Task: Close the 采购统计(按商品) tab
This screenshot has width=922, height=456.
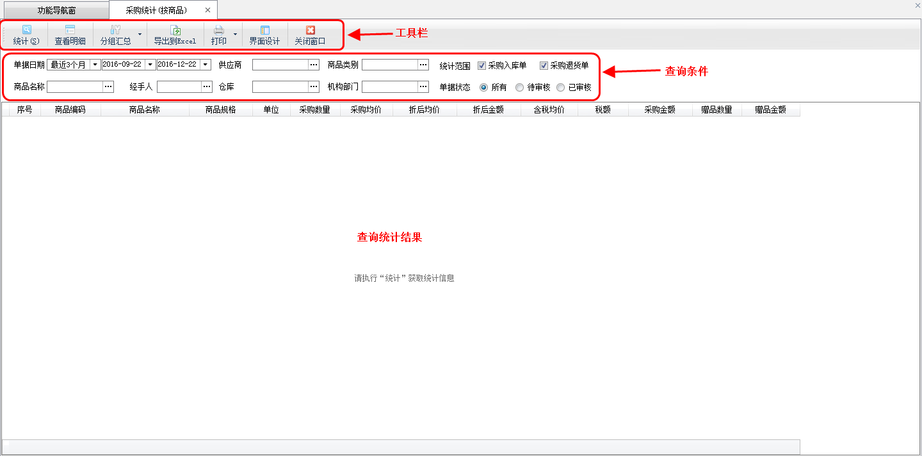Action: click(x=207, y=10)
